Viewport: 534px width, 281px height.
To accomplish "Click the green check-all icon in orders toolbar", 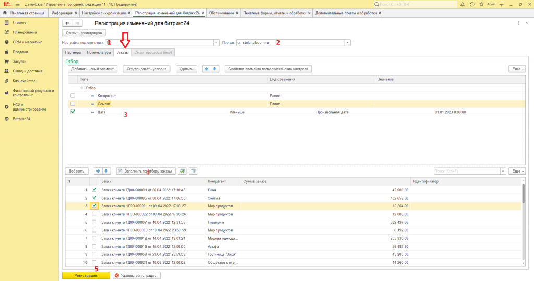I will (182, 171).
